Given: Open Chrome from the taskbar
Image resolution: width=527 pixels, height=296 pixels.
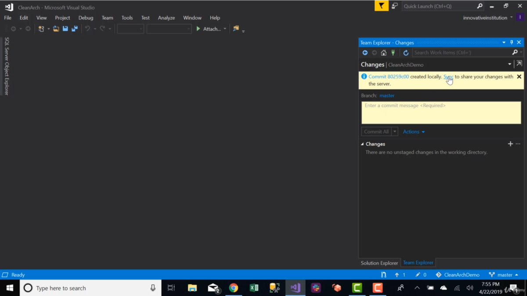Looking at the screenshot, I should click(234, 288).
